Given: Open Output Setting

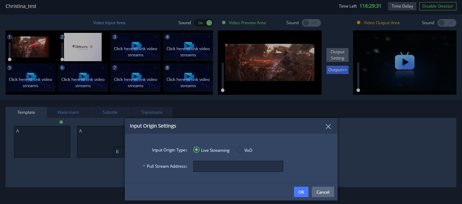Looking at the screenshot, I should coord(338,55).
